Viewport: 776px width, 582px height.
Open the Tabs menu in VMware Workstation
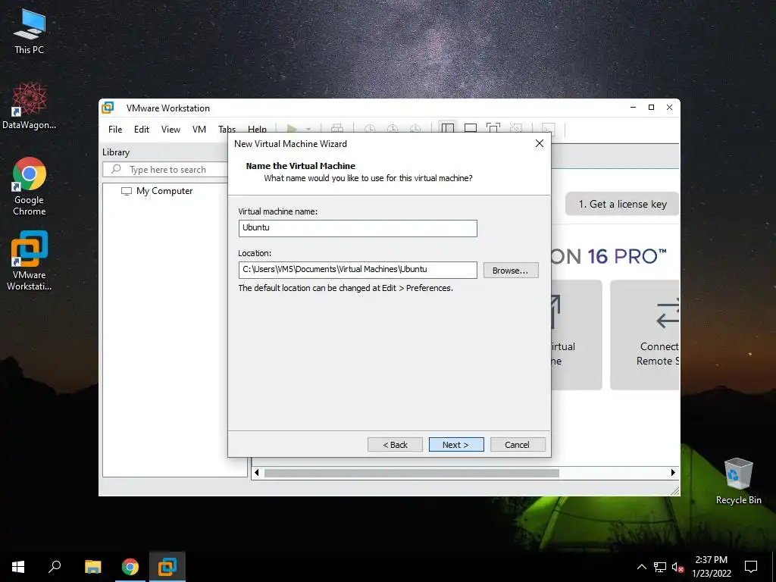(x=227, y=129)
